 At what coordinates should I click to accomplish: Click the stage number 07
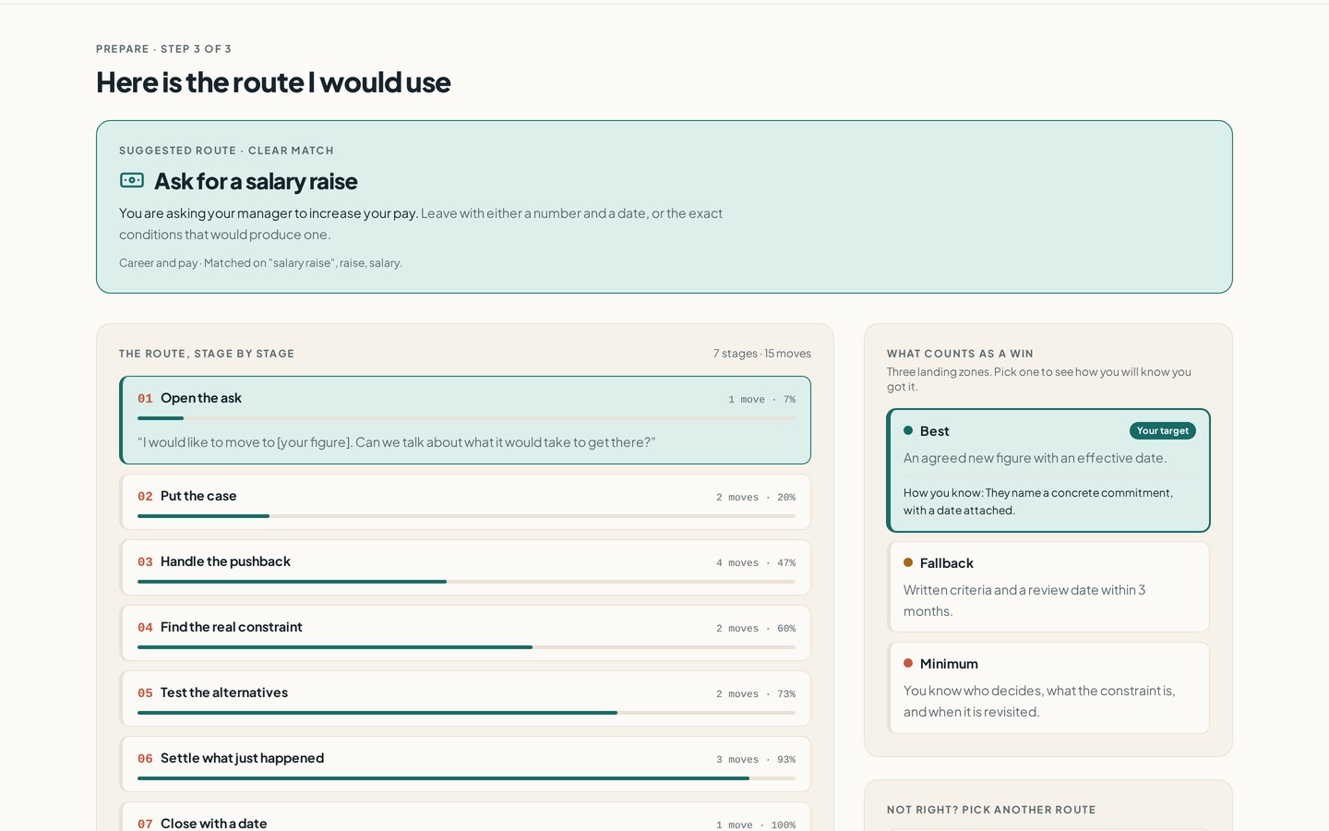click(x=145, y=824)
